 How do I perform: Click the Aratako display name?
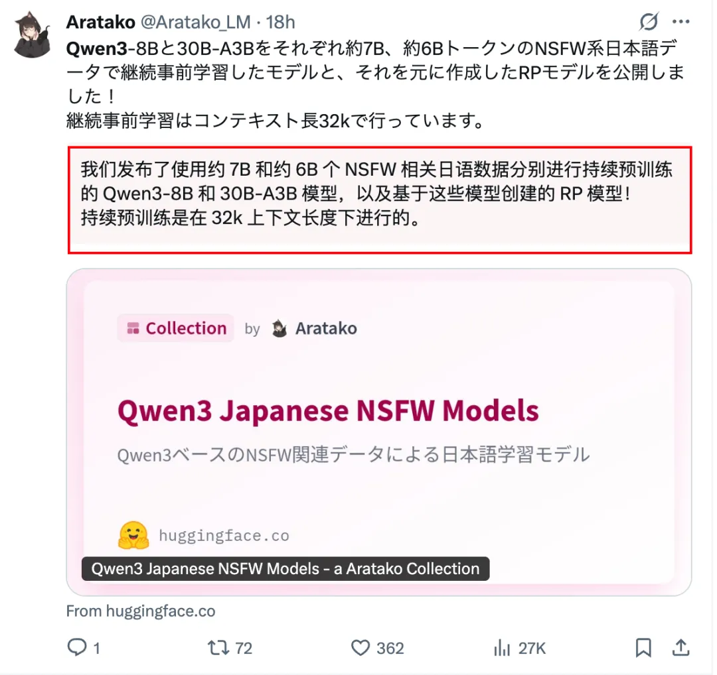[101, 22]
